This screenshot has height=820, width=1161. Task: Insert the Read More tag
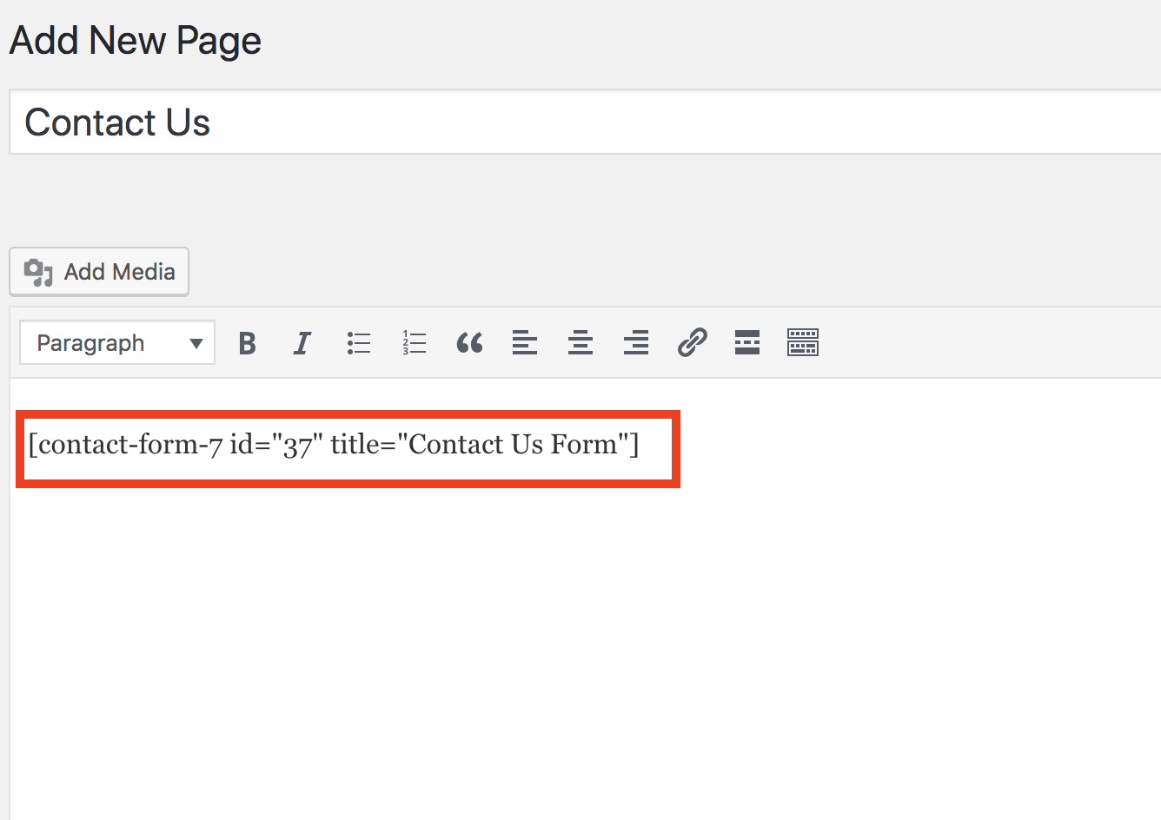[x=746, y=342]
